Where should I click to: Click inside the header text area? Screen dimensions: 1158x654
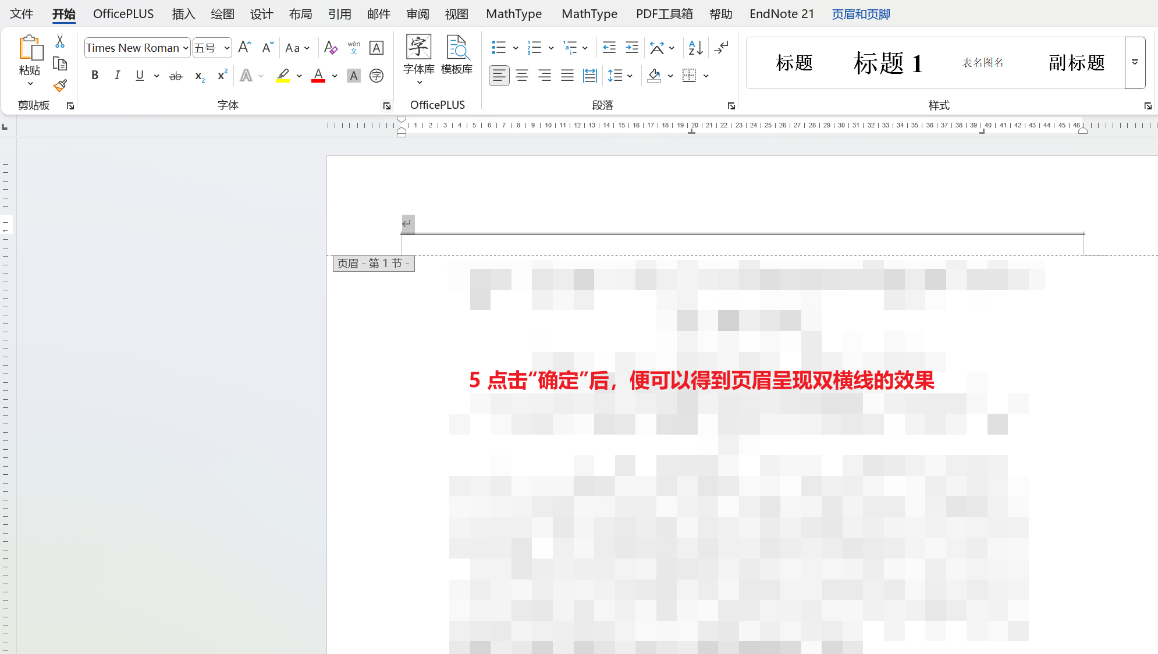pos(698,224)
